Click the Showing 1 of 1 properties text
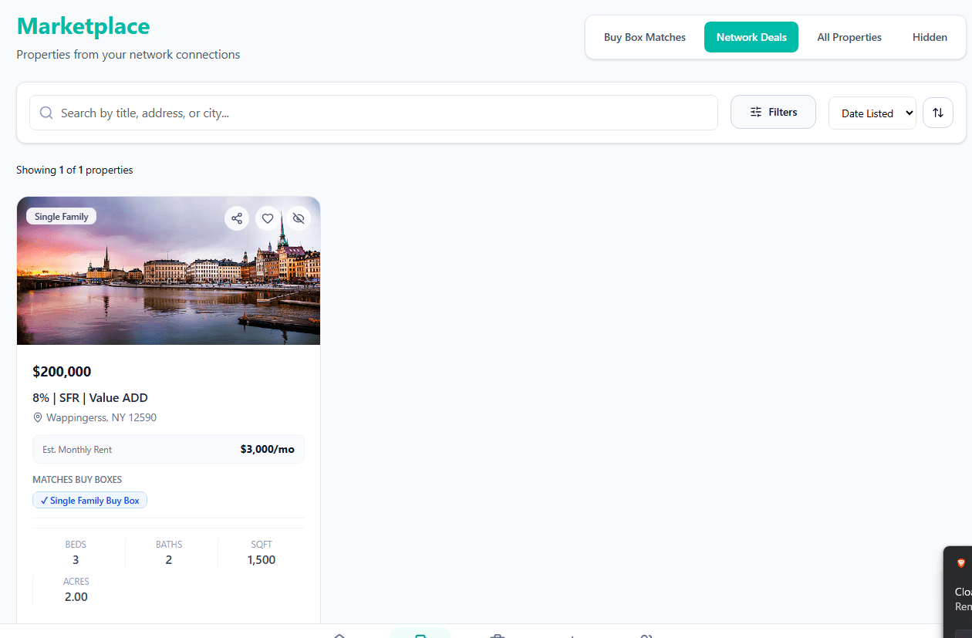The image size is (972, 638). 75,170
